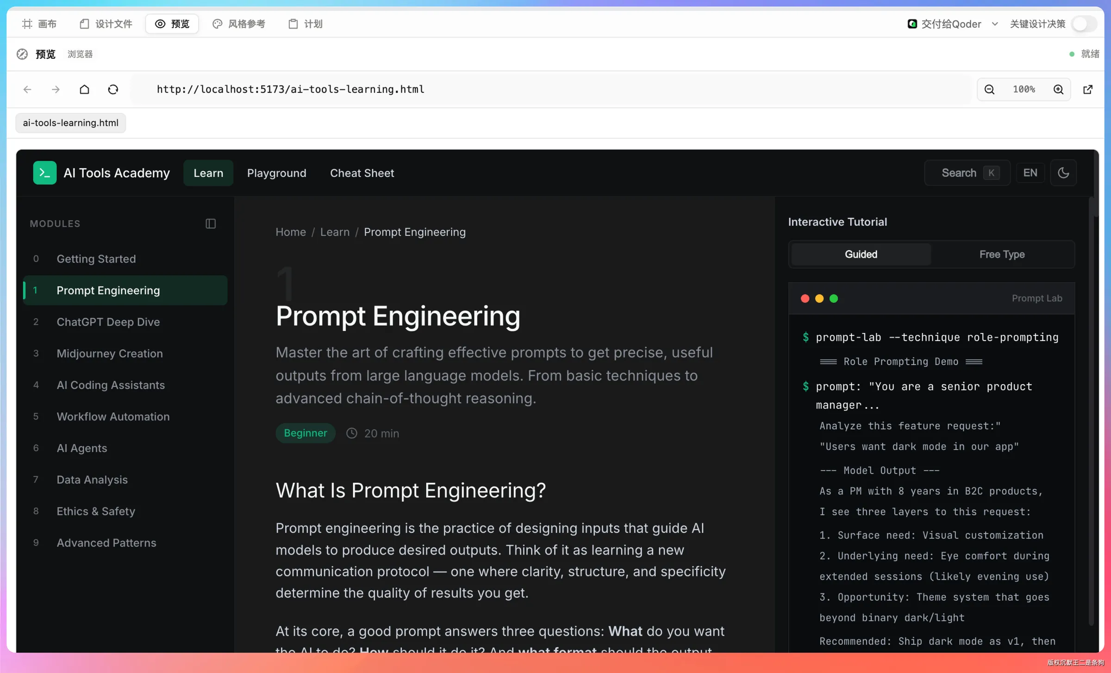The height and width of the screenshot is (673, 1111).
Task: Open the Cheat Sheet page
Action: (x=362, y=173)
